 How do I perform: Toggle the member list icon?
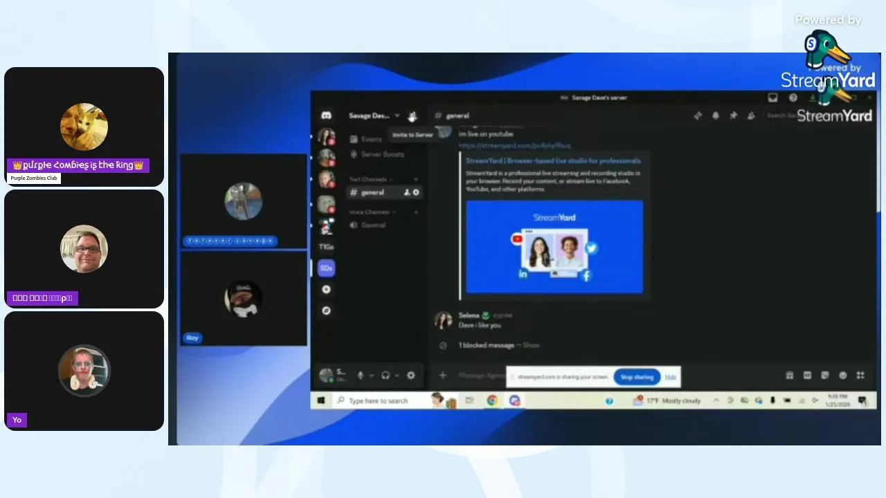point(751,116)
